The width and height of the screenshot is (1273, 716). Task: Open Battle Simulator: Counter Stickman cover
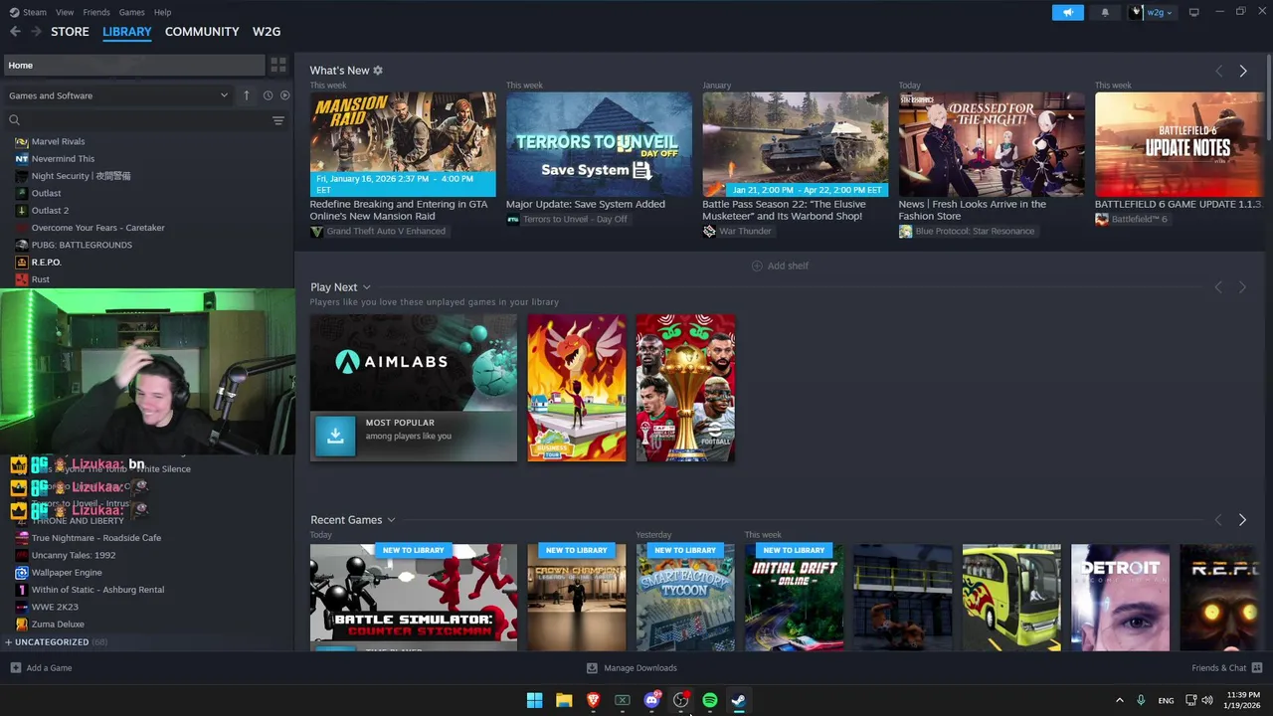point(414,597)
